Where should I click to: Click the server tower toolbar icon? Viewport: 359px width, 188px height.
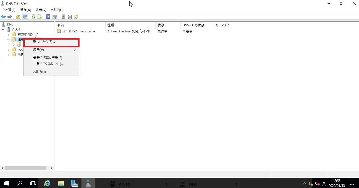63,17
